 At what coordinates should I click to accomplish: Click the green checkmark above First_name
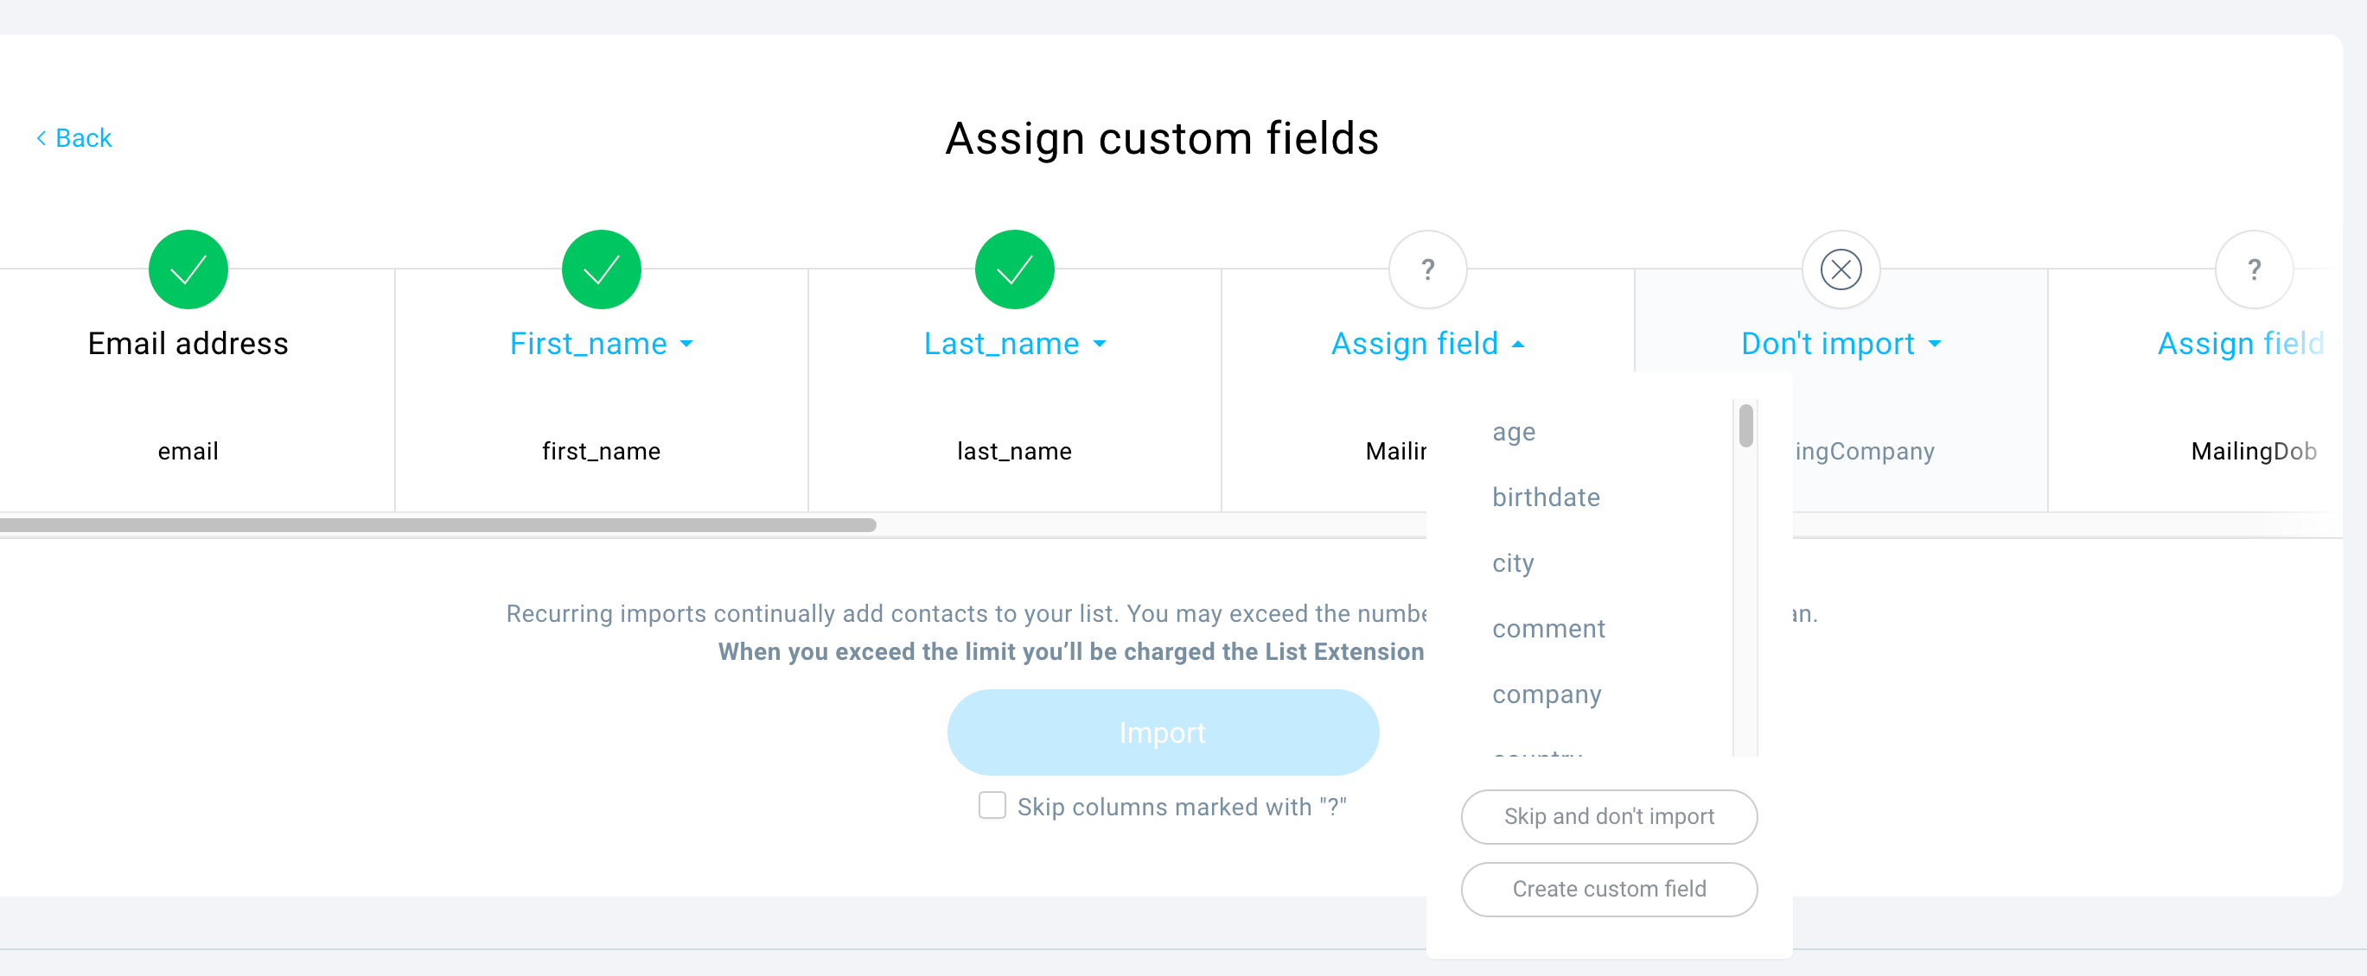601,269
